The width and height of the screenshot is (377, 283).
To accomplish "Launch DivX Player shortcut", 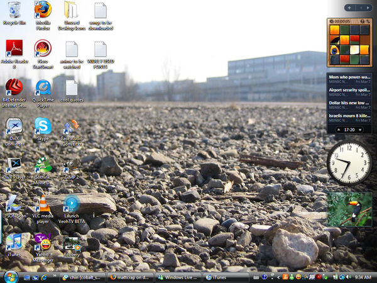I will tap(14, 169).
